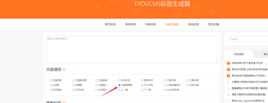Image resolution: width=268 pixels, height=103 pixels.
Task: Go to the 其他标签 tab
Action: (193, 24)
